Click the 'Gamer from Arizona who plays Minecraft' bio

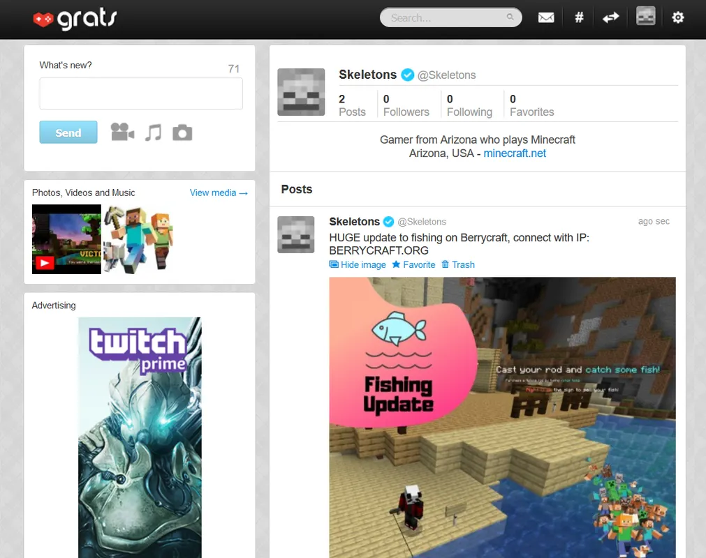(x=477, y=139)
